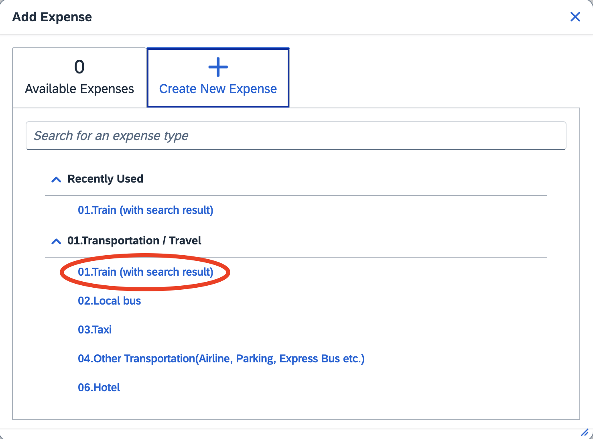The height and width of the screenshot is (439, 593).
Task: Pick 01.Train under Recently Used
Action: click(145, 210)
